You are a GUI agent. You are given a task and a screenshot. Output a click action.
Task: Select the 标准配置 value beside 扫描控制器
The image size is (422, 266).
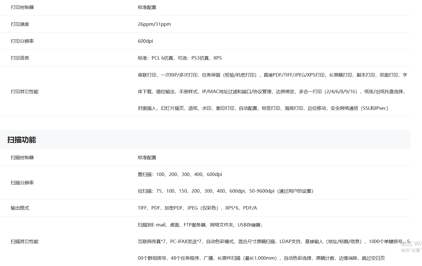147,158
